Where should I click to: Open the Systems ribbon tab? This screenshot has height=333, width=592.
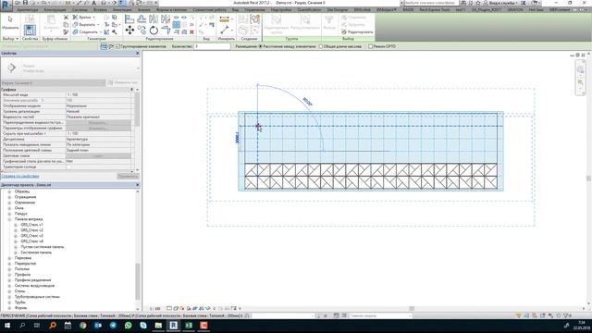pos(80,10)
